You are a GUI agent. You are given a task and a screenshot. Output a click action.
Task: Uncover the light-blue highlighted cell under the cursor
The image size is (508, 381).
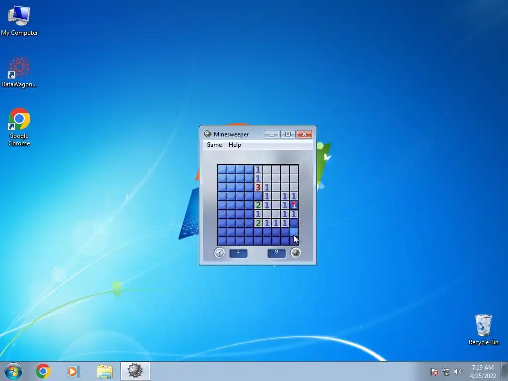pos(294,232)
